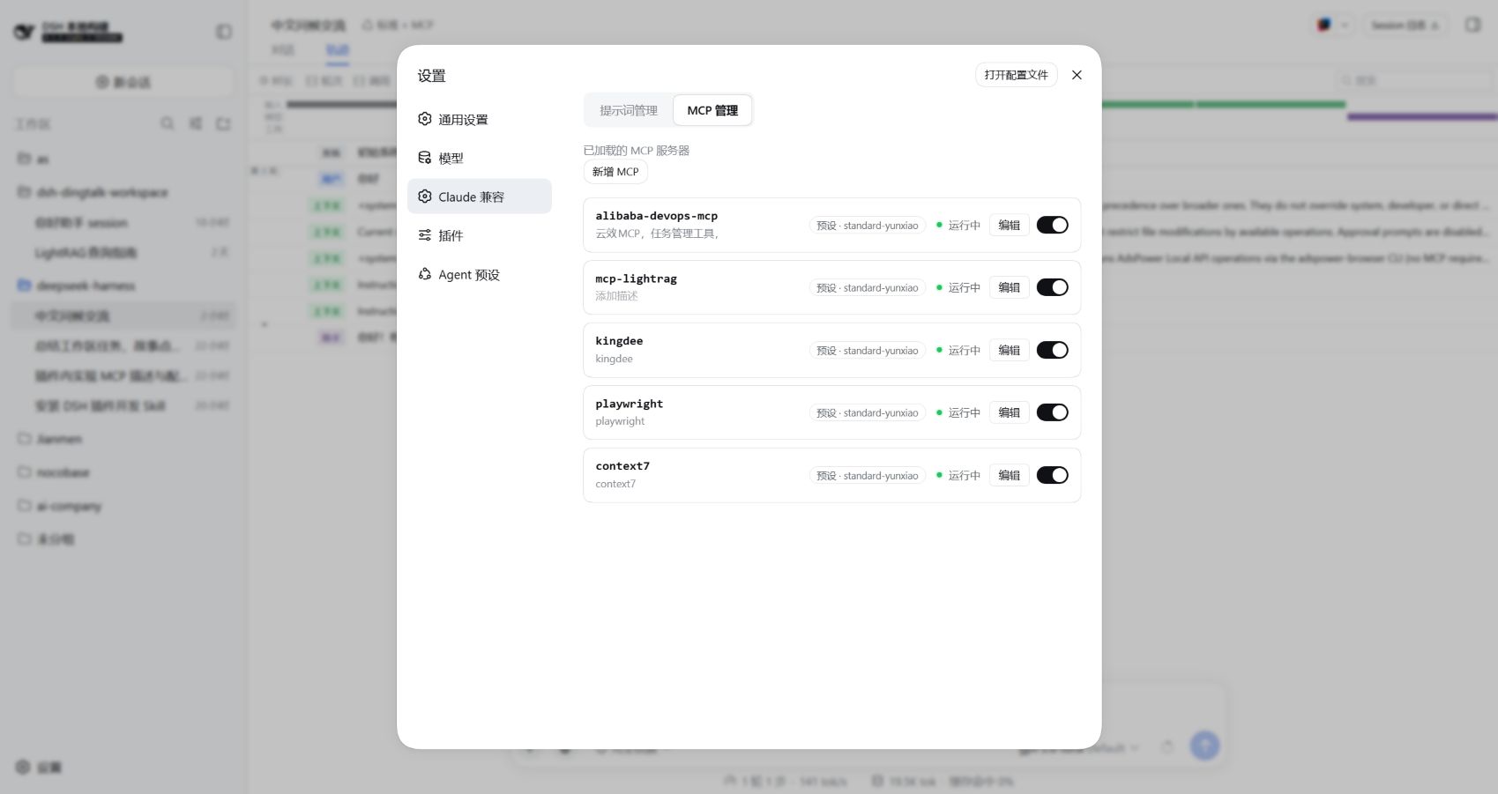Viewport: 1498px width, 794px height.
Task: Click the 已加载的 MCP 服务器 heading
Action: [637, 151]
